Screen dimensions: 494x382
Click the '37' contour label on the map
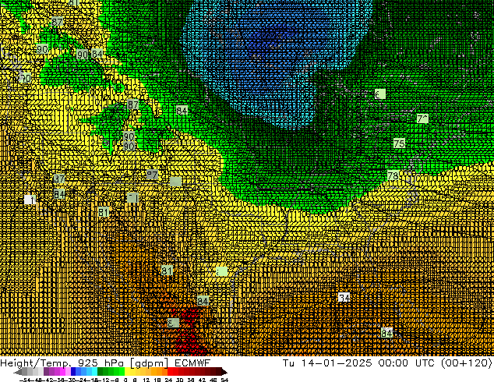[59, 179]
